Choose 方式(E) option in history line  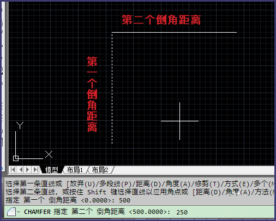(x=237, y=184)
